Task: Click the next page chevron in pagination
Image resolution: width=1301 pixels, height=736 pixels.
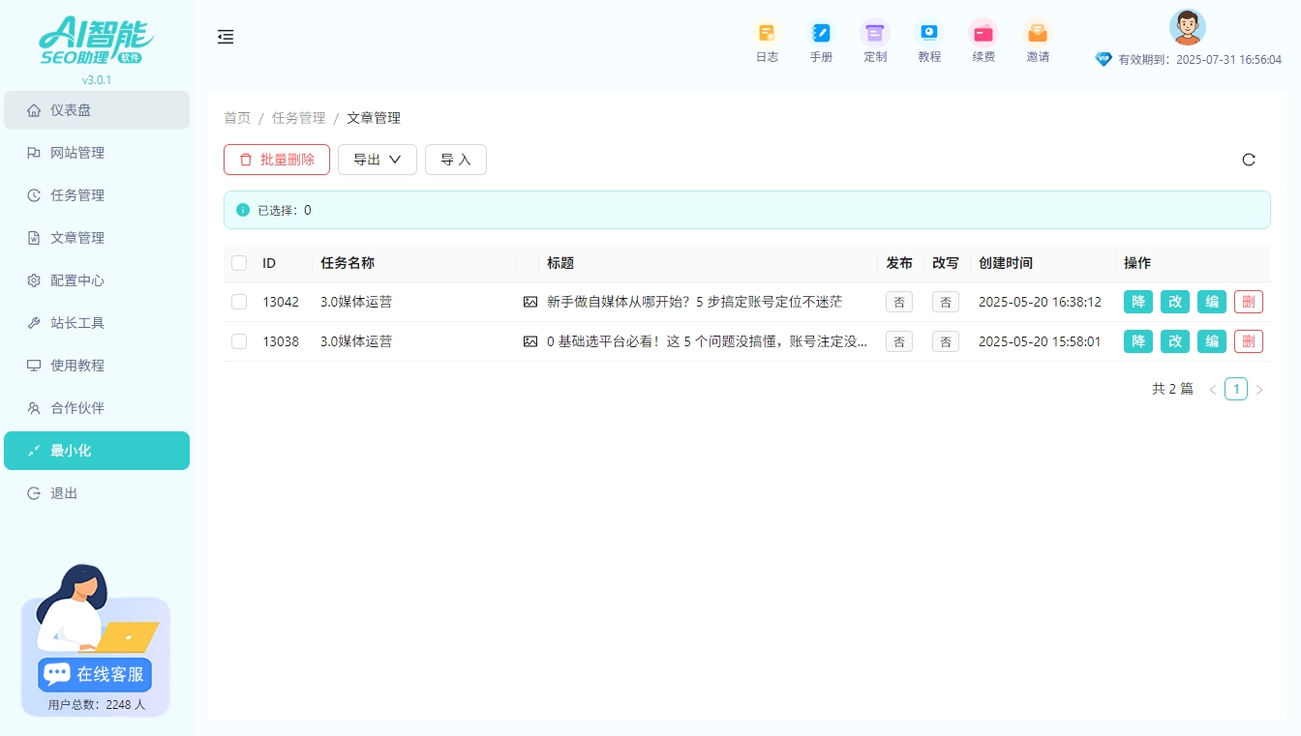Action: click(1260, 389)
